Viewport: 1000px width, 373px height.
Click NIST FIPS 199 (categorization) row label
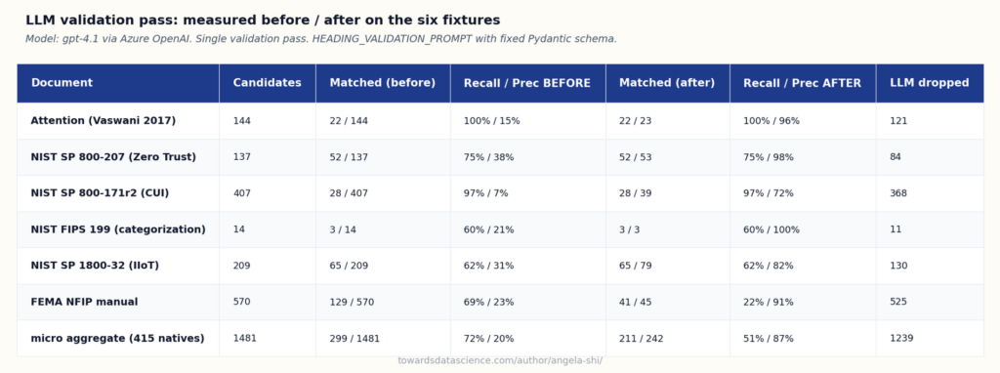(x=118, y=229)
